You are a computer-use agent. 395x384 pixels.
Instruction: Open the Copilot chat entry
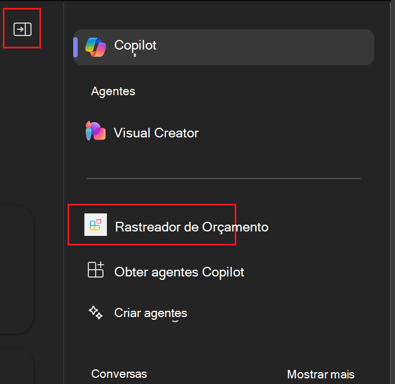pyautogui.click(x=223, y=47)
